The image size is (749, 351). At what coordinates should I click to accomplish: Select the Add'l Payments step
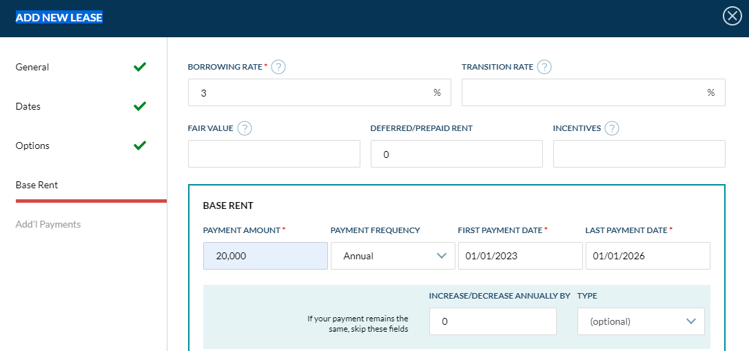[48, 225]
